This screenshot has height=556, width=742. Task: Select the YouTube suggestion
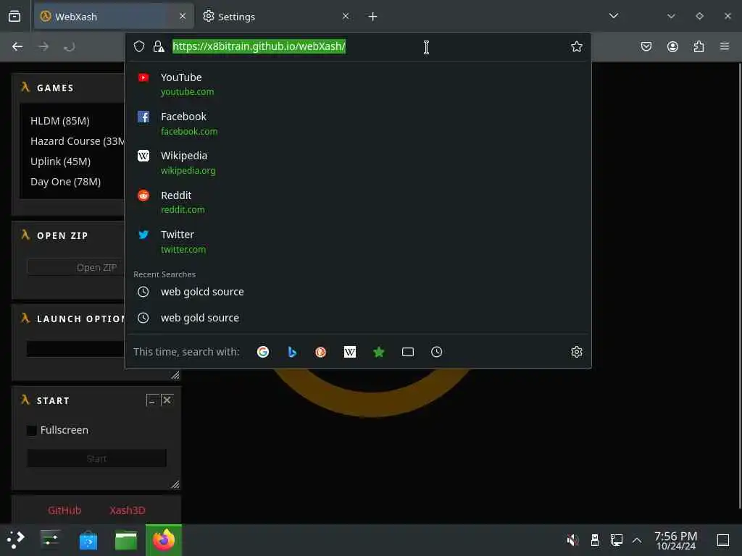coord(358,84)
